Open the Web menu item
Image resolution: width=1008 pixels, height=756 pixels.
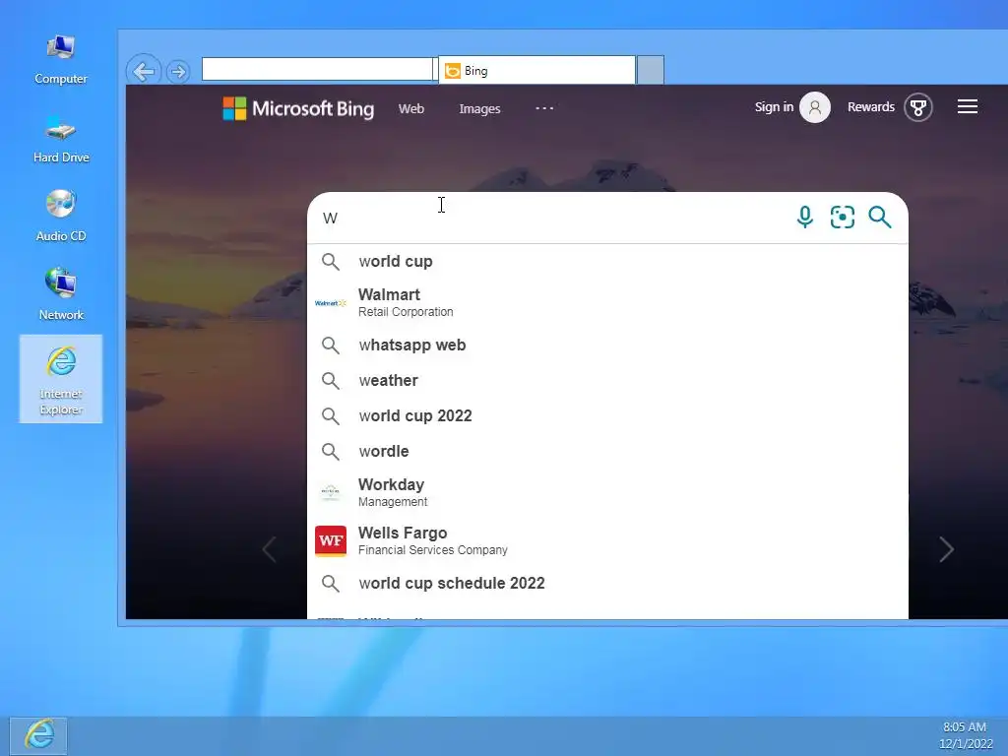point(411,108)
